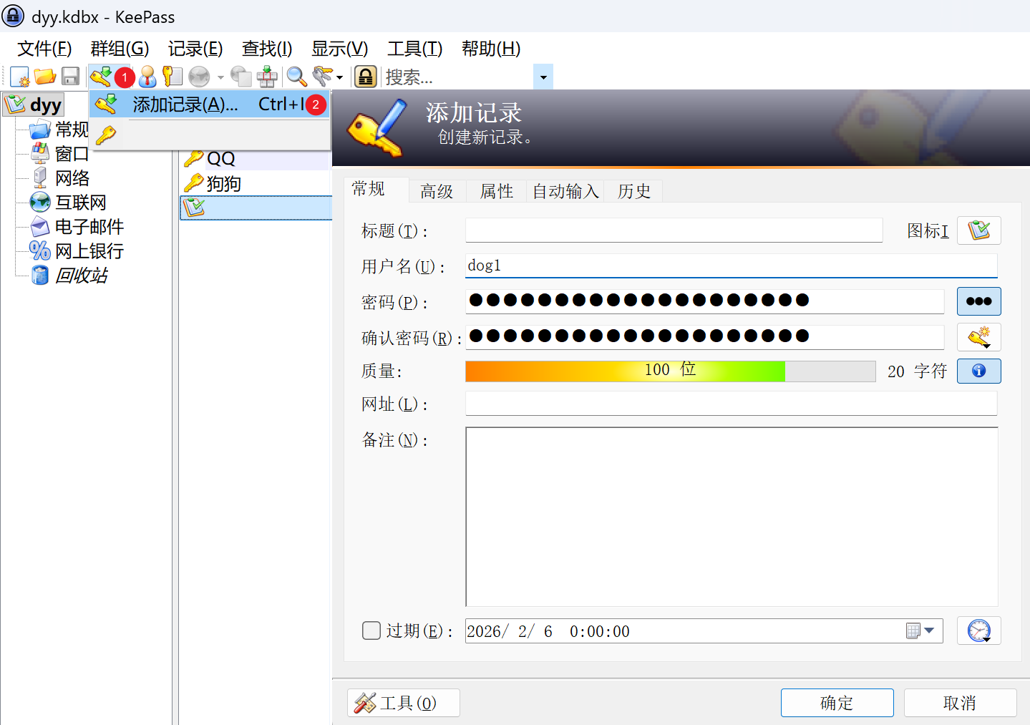Click the Copy URL to clipboard icon
Image resolution: width=1030 pixels, height=725 pixels.
click(241, 77)
